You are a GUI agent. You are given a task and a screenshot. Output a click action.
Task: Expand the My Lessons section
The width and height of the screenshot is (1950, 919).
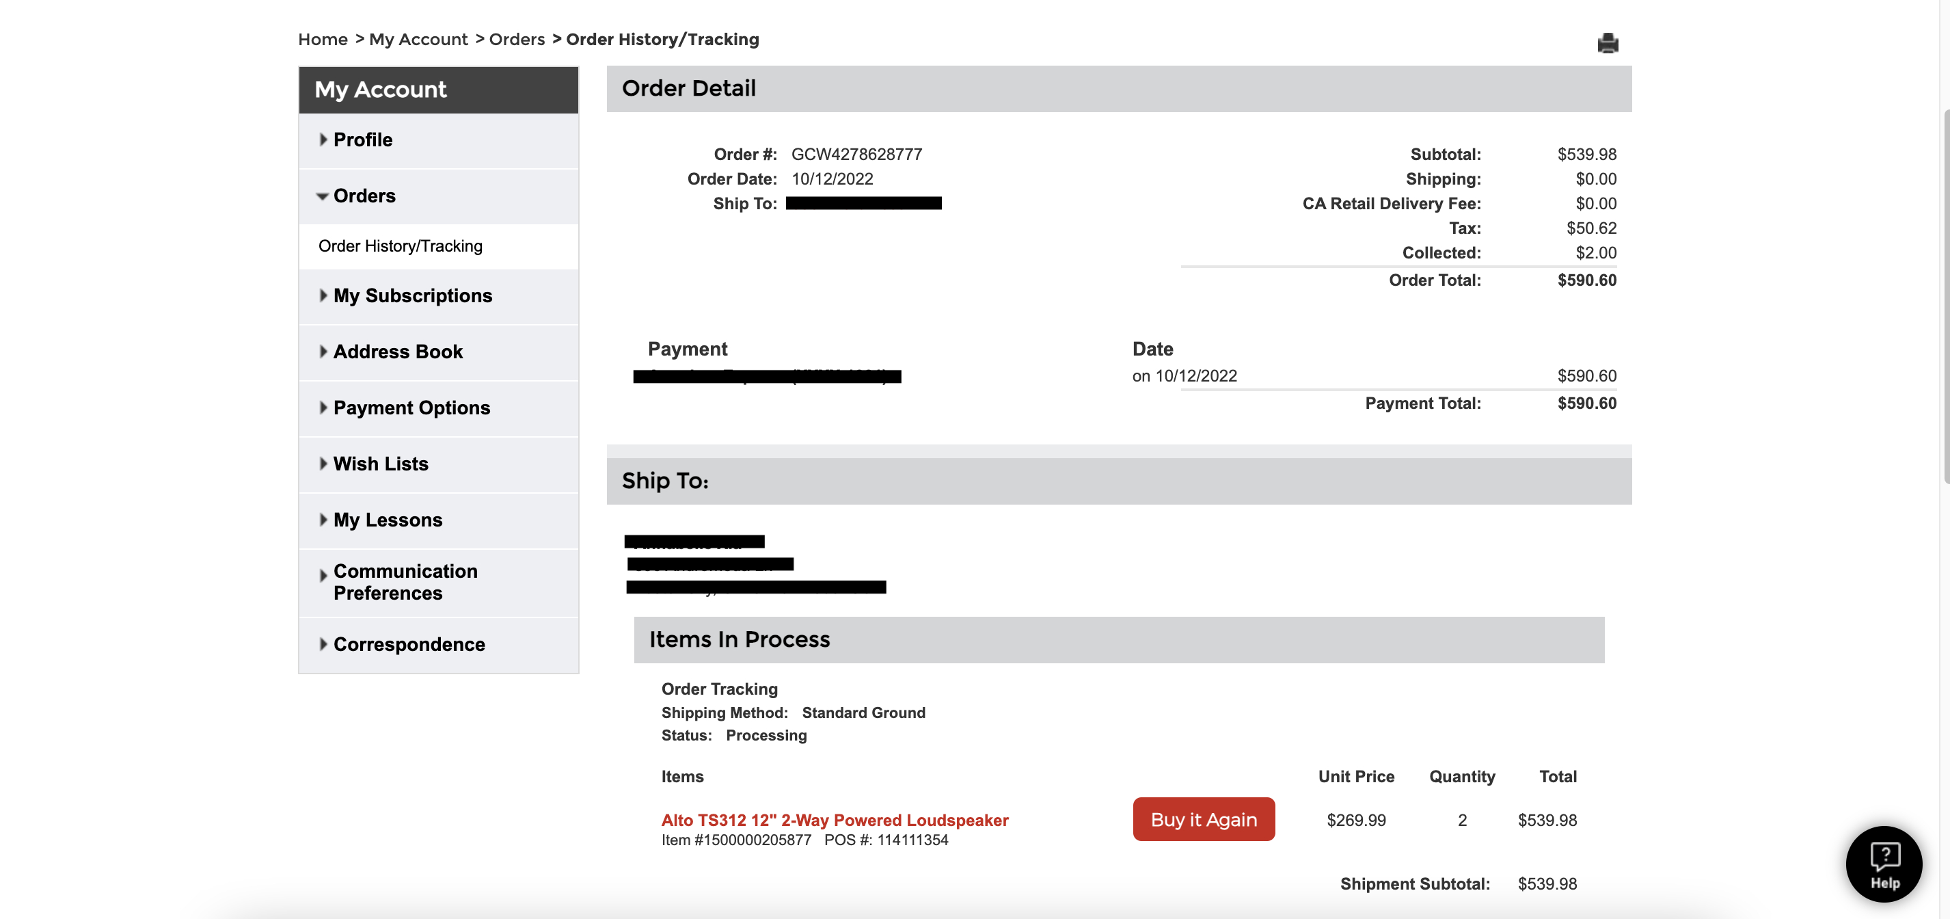pyautogui.click(x=388, y=519)
